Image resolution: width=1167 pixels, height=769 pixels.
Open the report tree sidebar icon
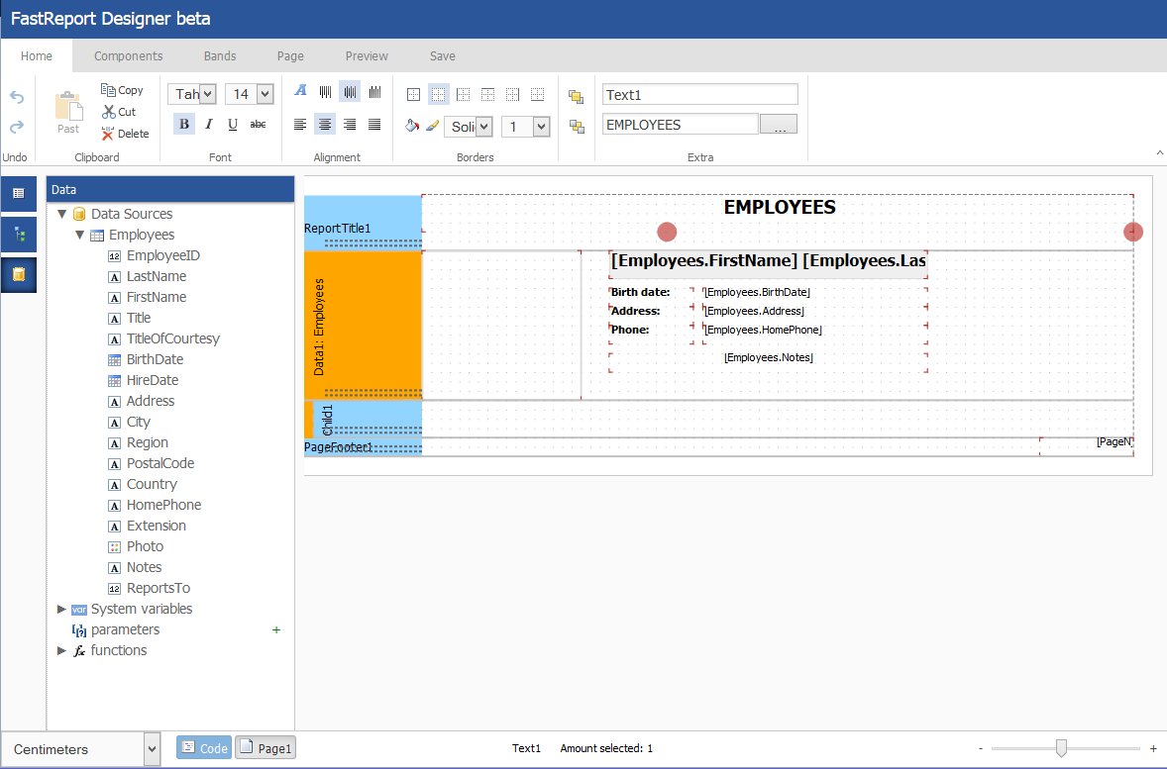coord(19,235)
